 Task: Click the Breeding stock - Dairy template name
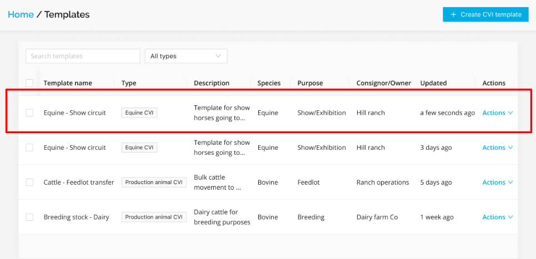click(76, 217)
